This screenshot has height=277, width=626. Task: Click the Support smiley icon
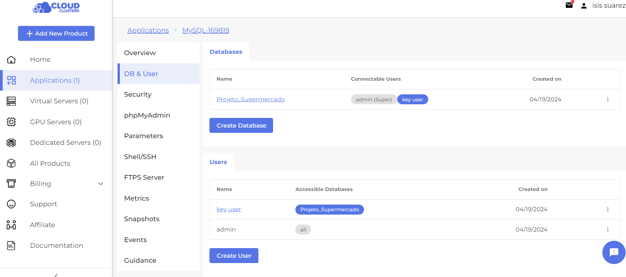(11, 204)
